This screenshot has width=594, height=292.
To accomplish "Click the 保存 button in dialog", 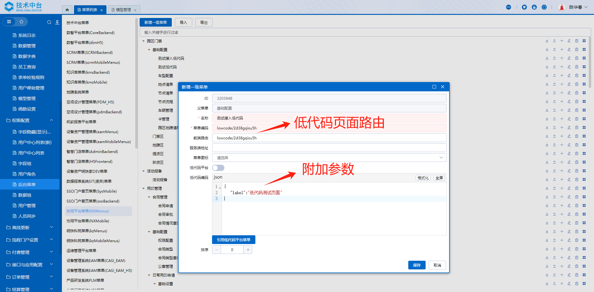I will [417, 265].
